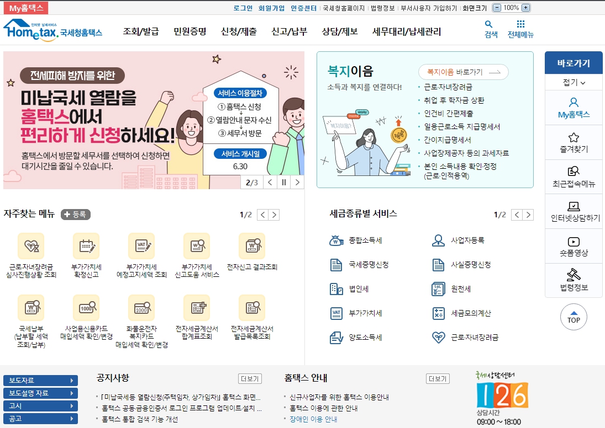This screenshot has width=605, height=428.
Task: Open 국세납부 조회/납부 icon
Action: [x=31, y=307]
